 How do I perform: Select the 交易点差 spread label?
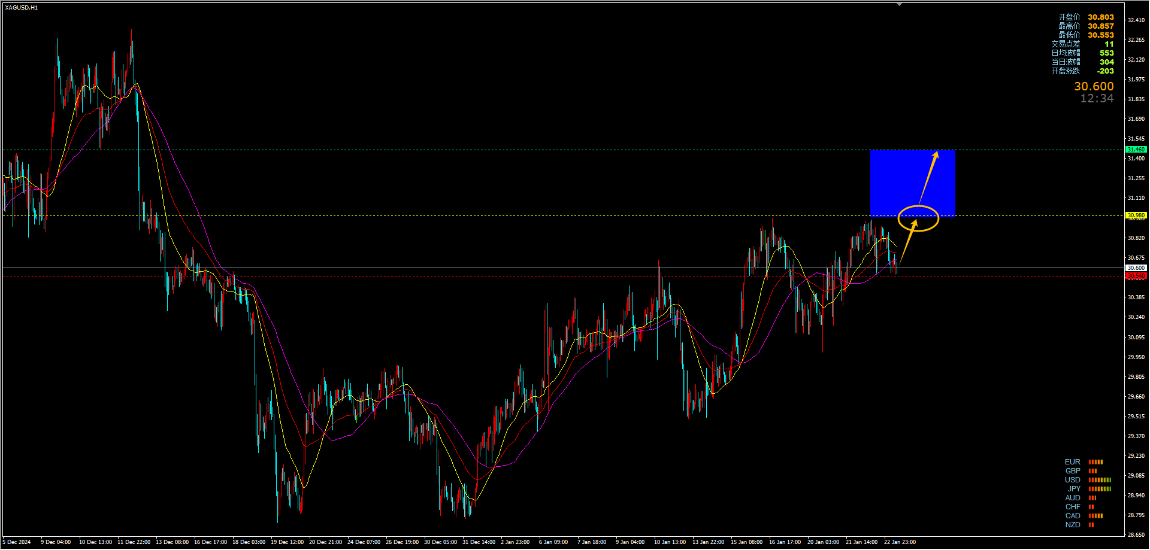point(1066,44)
